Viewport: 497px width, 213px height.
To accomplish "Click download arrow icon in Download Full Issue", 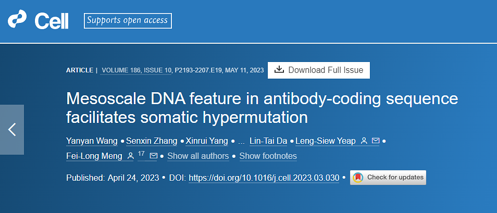I will point(279,70).
